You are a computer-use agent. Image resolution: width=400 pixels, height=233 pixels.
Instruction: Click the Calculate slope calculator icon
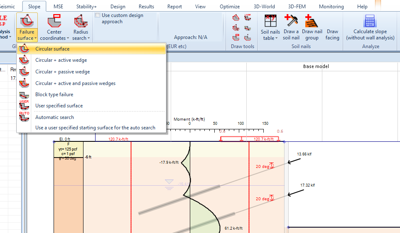[370, 21]
